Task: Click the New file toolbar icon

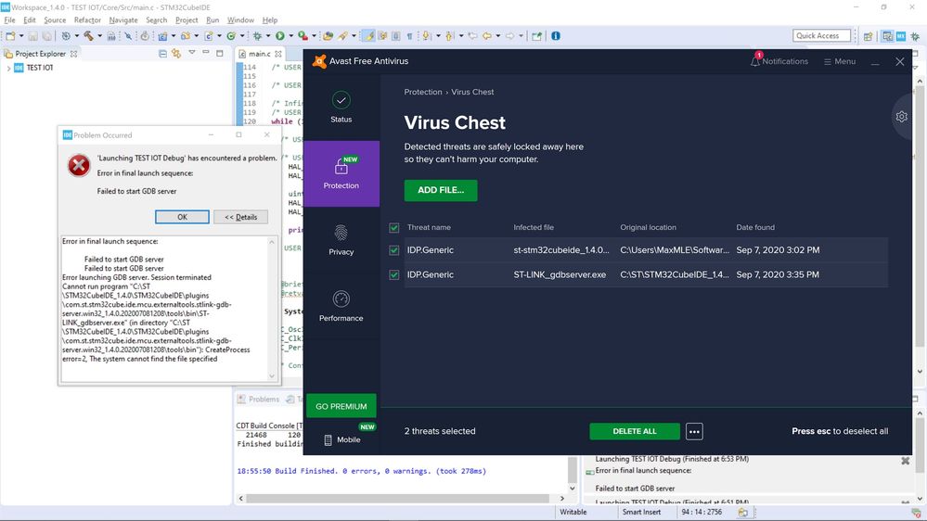Action: pyautogui.click(x=10, y=36)
